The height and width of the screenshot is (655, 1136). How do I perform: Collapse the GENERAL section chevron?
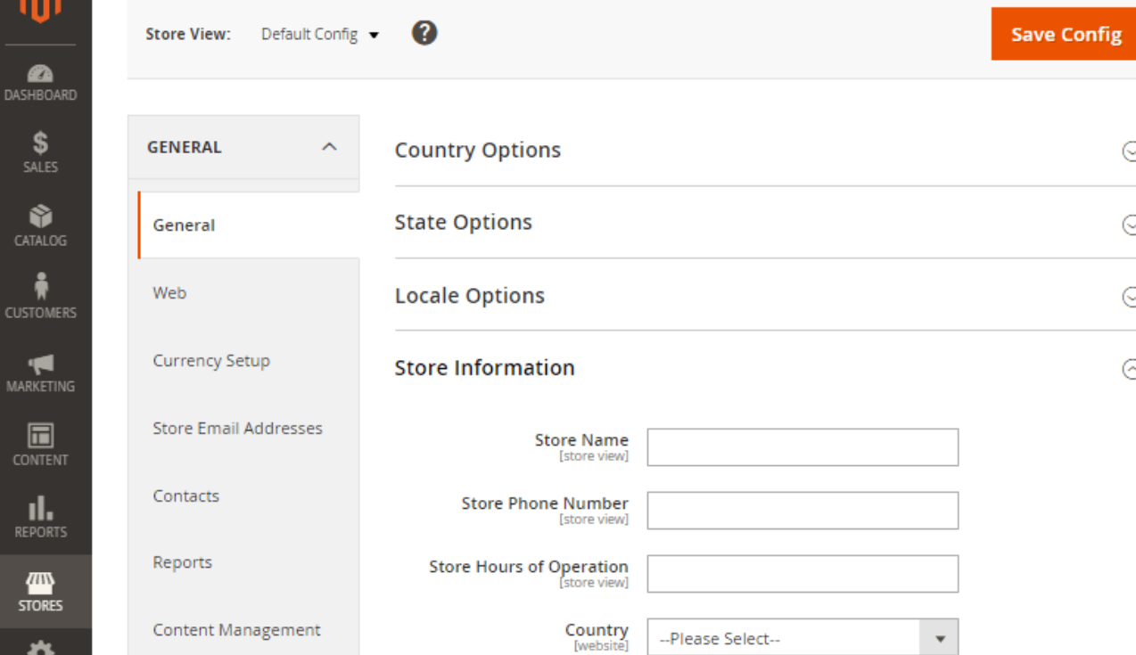(329, 147)
